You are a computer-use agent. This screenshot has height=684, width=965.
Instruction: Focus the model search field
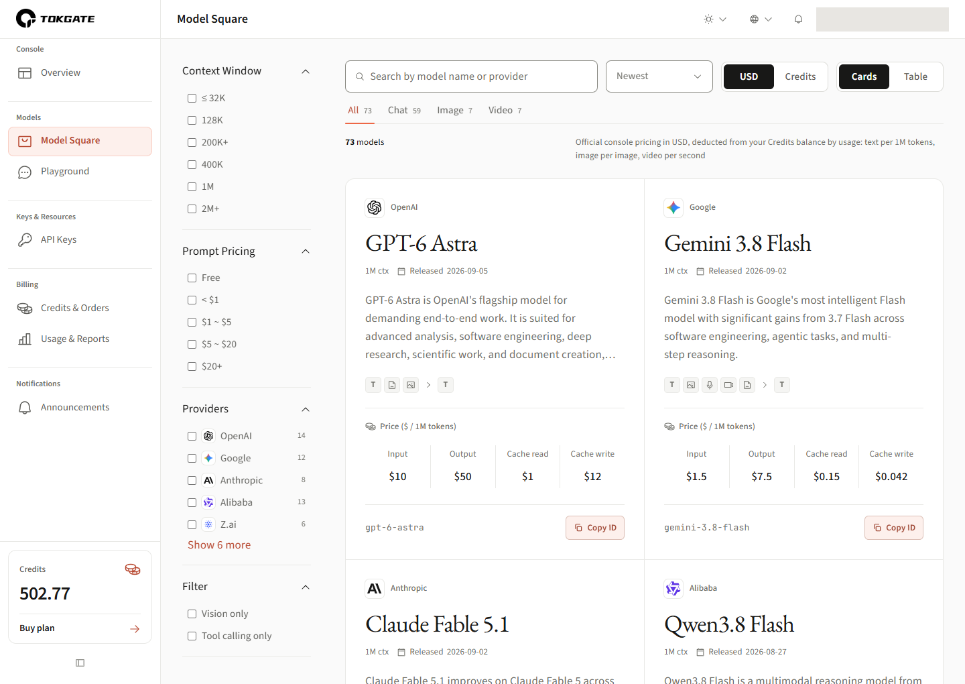(471, 76)
